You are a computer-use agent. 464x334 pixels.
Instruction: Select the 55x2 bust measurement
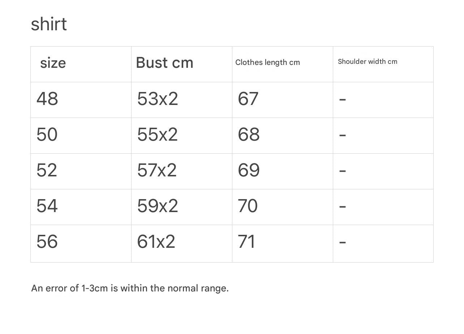coord(157,135)
